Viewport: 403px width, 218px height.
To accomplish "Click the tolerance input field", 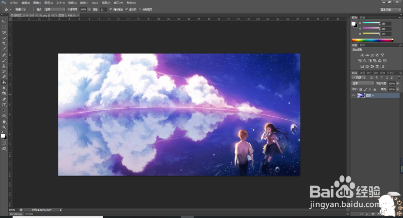I will [x=102, y=10].
